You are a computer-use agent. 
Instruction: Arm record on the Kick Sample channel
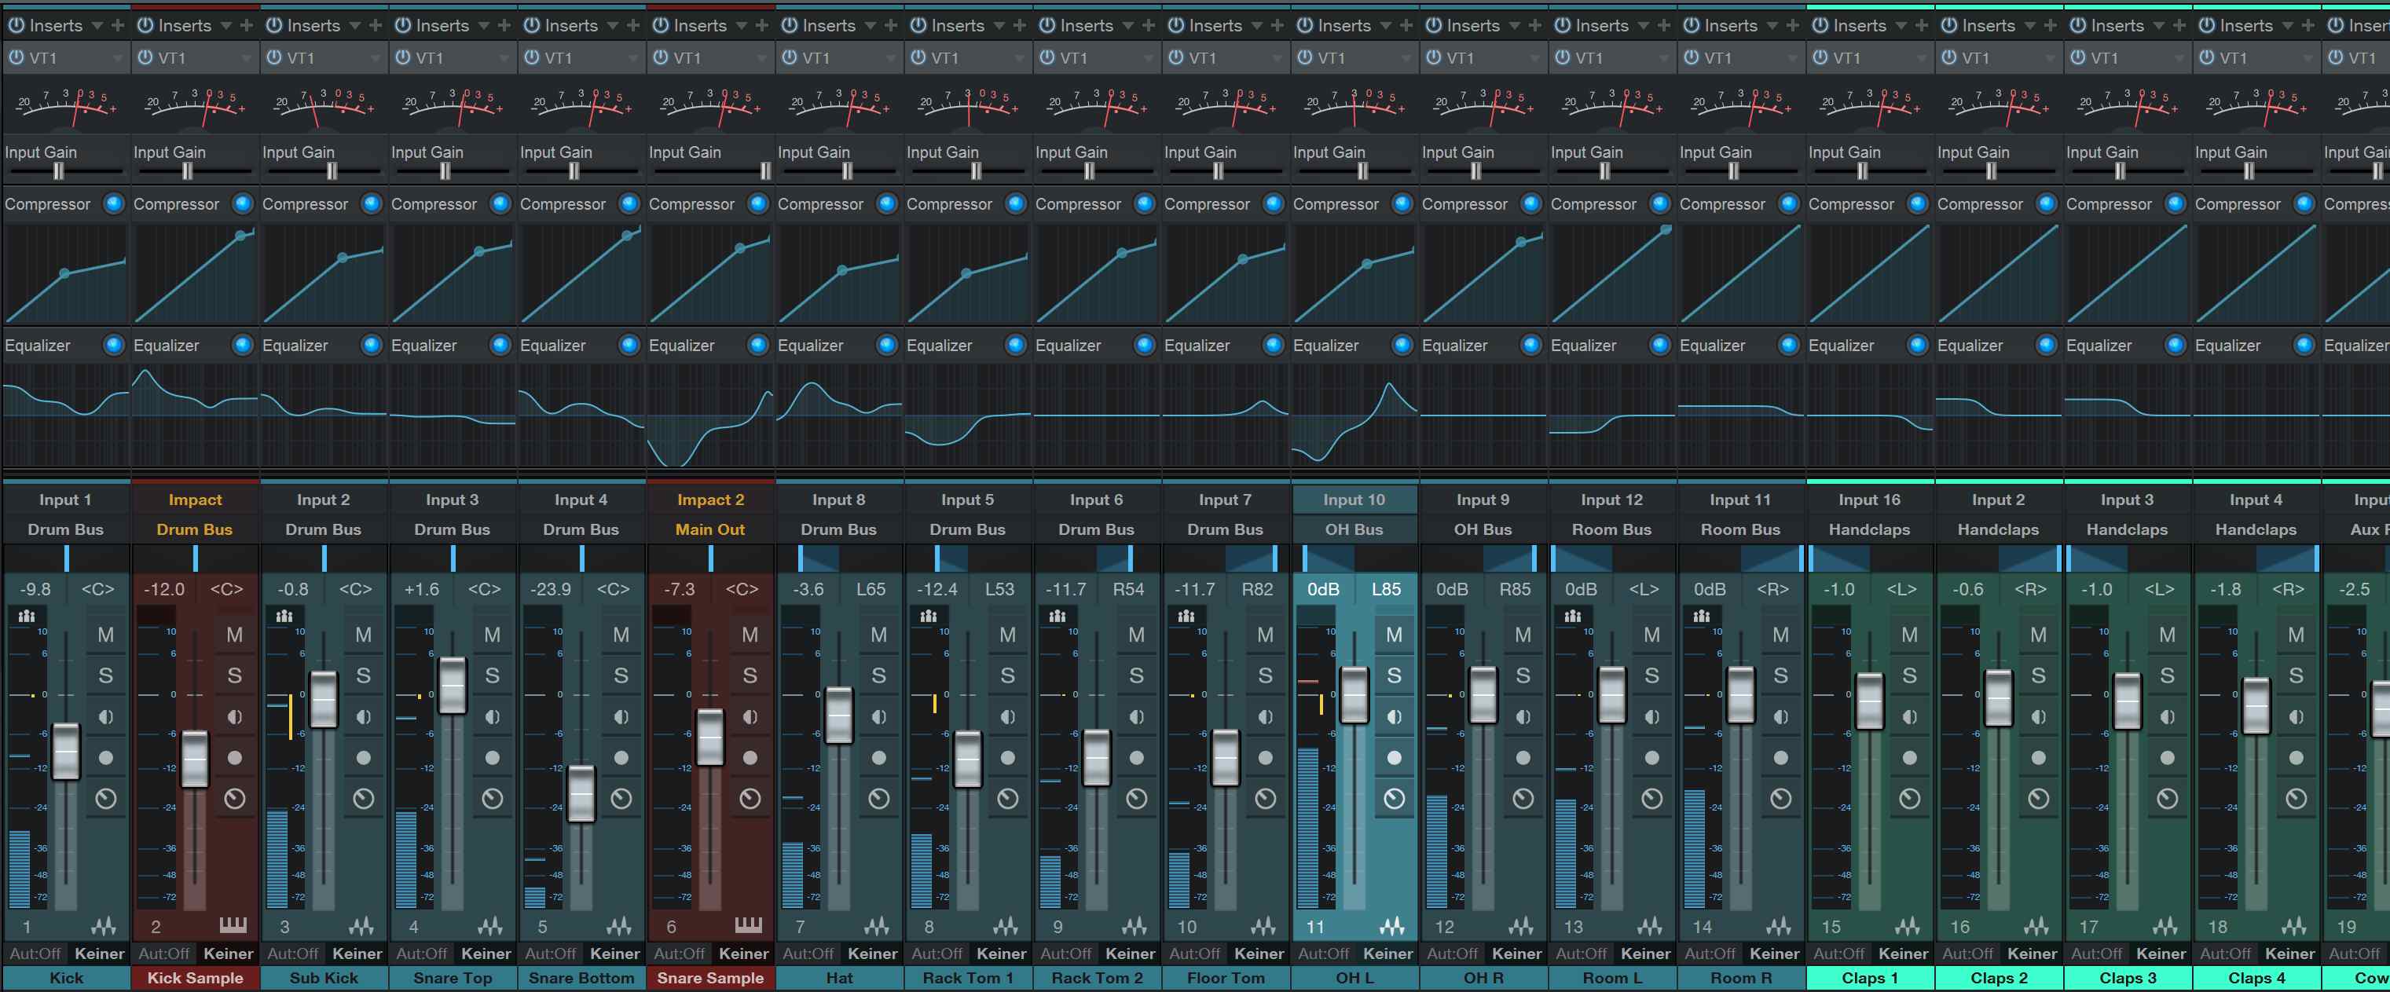tap(235, 757)
